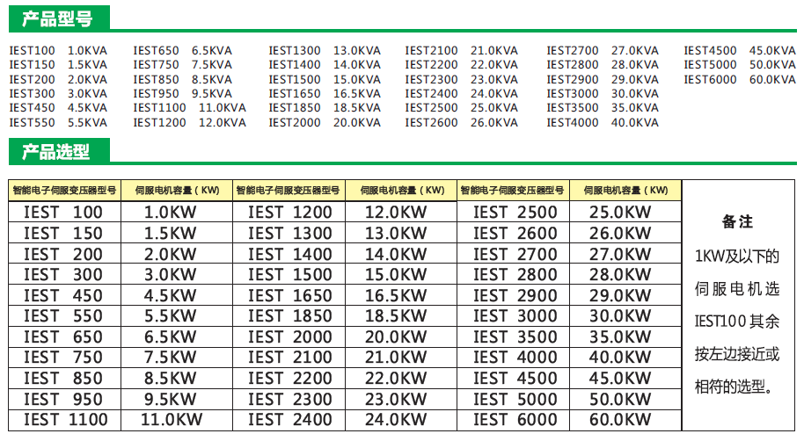Select the 45.0KVA entry in the model list

[772, 51]
